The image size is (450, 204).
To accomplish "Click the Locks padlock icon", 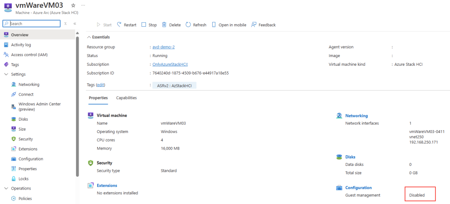I will 14,179.
